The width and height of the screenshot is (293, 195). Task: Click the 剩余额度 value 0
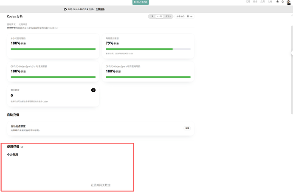point(12,96)
